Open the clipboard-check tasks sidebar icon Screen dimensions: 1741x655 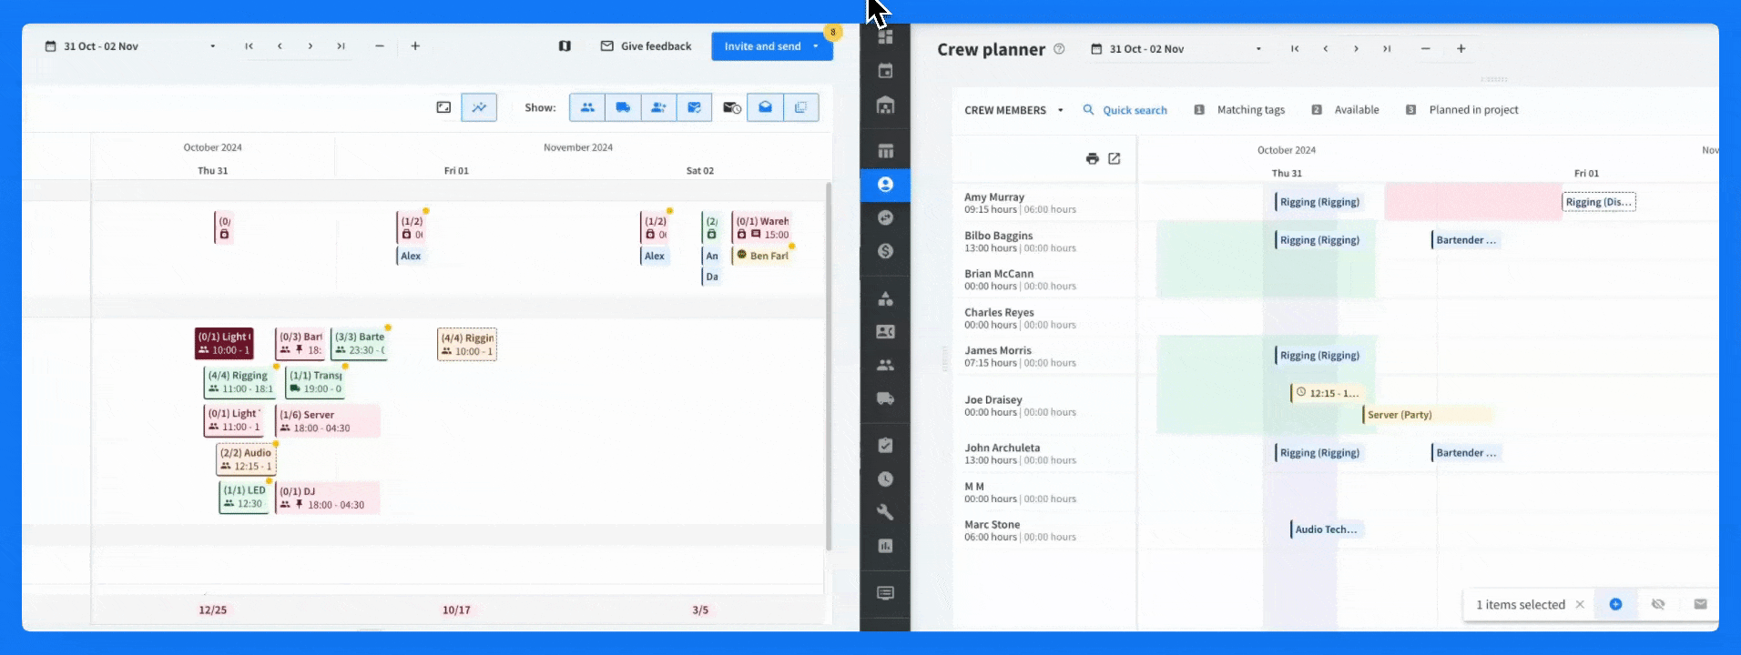(885, 446)
